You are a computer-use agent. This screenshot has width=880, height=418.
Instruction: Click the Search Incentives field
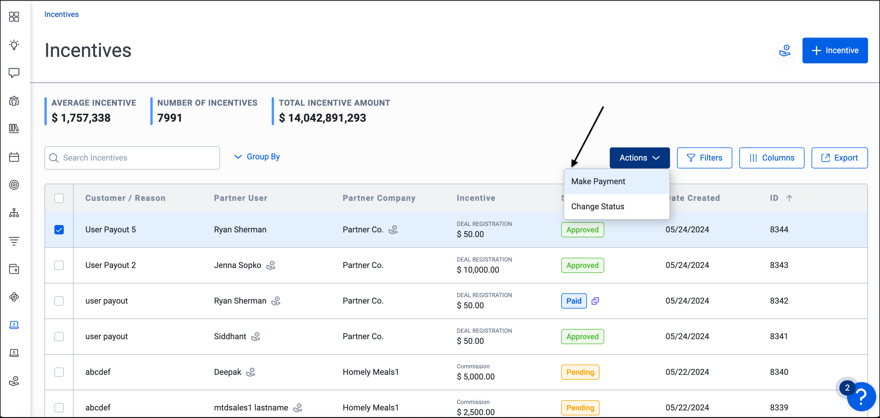[x=132, y=158]
